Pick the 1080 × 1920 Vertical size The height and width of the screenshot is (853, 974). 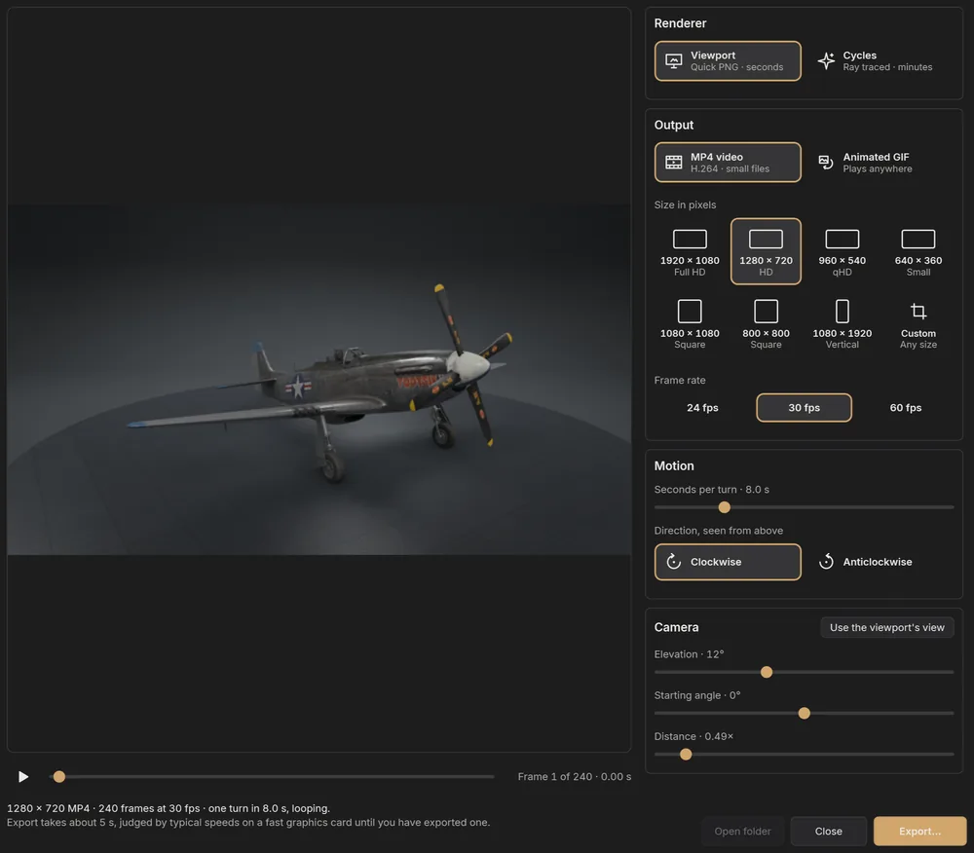tap(842, 324)
